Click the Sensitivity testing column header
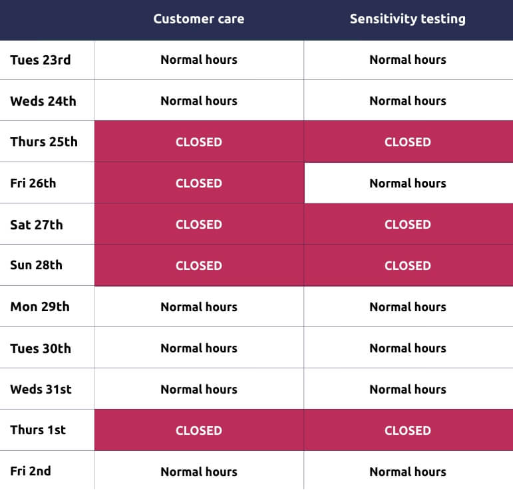513x490 pixels. (x=407, y=19)
